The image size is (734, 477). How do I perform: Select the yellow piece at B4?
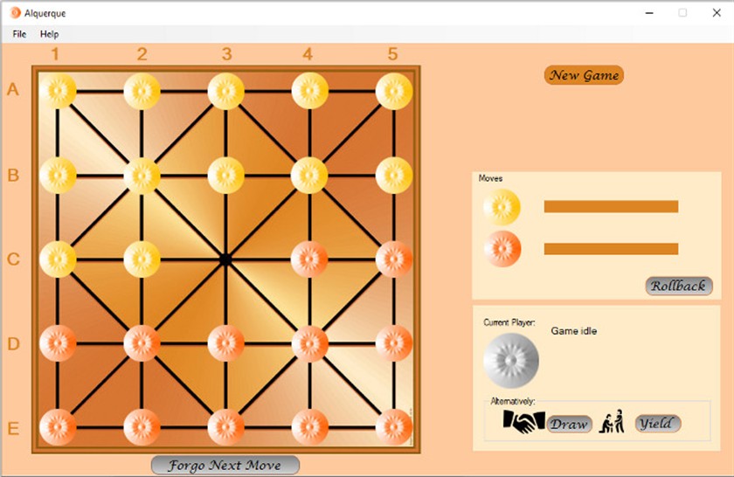(x=309, y=175)
